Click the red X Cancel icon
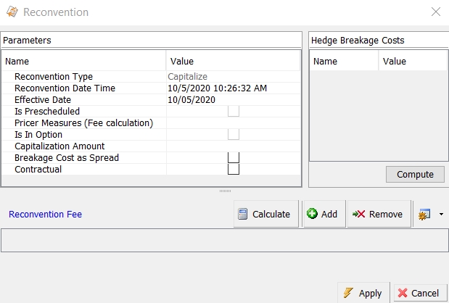Image resolution: width=449 pixels, height=303 pixels. pyautogui.click(x=403, y=293)
